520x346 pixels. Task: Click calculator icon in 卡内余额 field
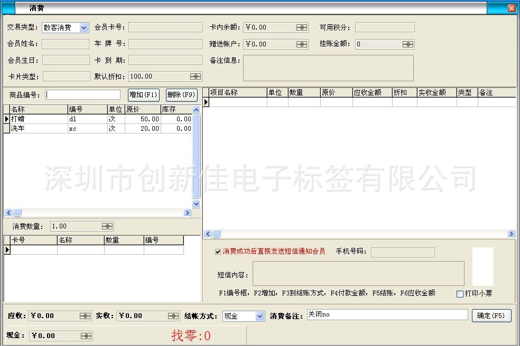[301, 27]
